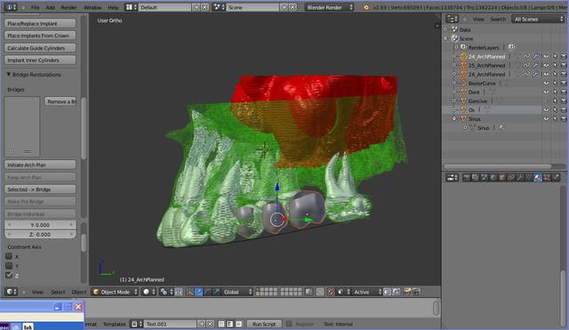Click the outliner editor type icon
Screen dimensions: 569x330
452,20
